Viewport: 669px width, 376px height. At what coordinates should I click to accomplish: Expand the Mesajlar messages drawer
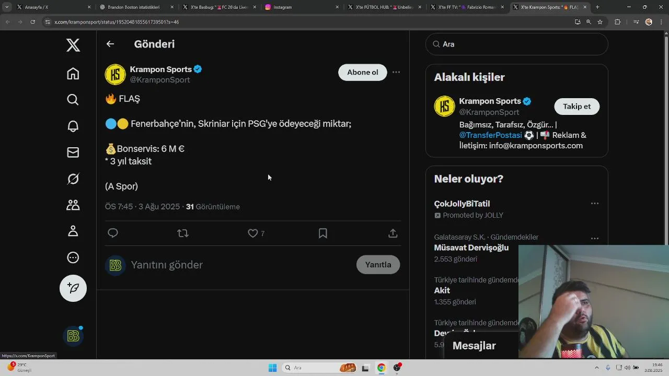point(474,346)
